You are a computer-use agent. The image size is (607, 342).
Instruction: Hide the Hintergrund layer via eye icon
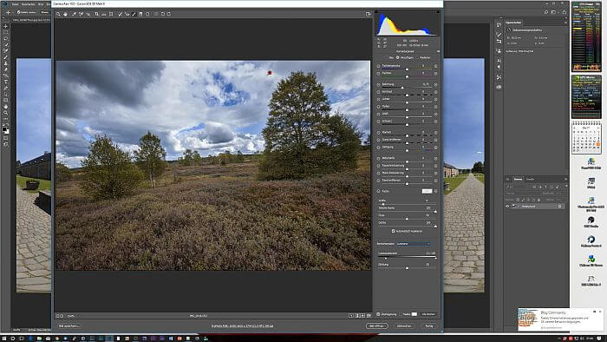tap(507, 207)
